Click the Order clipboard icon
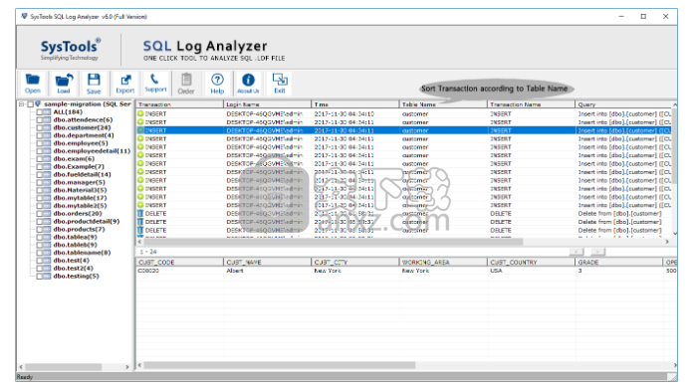Viewport: 694px width, 389px height. coord(186,84)
